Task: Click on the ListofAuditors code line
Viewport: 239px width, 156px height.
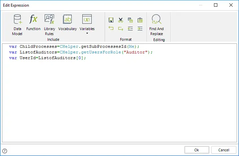Action: [81, 52]
